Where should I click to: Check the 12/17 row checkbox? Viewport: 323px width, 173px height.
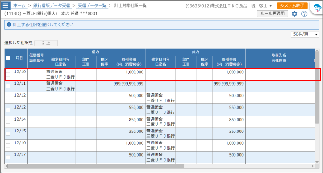click(x=8, y=157)
